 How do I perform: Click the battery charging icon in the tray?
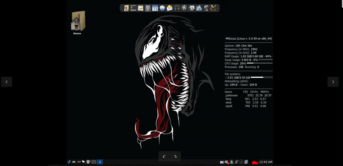tap(242, 162)
